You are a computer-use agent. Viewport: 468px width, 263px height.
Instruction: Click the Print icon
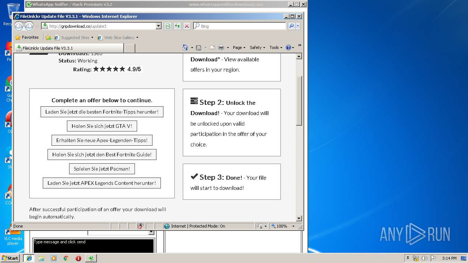tap(221, 47)
